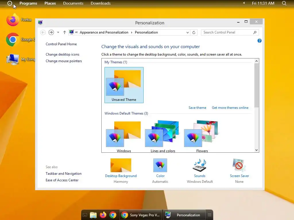Open Change desktop icons
Image resolution: width=294 pixels, height=220 pixels.
(62, 54)
